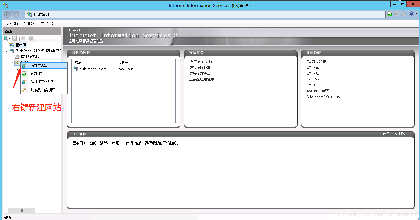Click the 服务器 column header
420x220 pixels.
[138, 63]
